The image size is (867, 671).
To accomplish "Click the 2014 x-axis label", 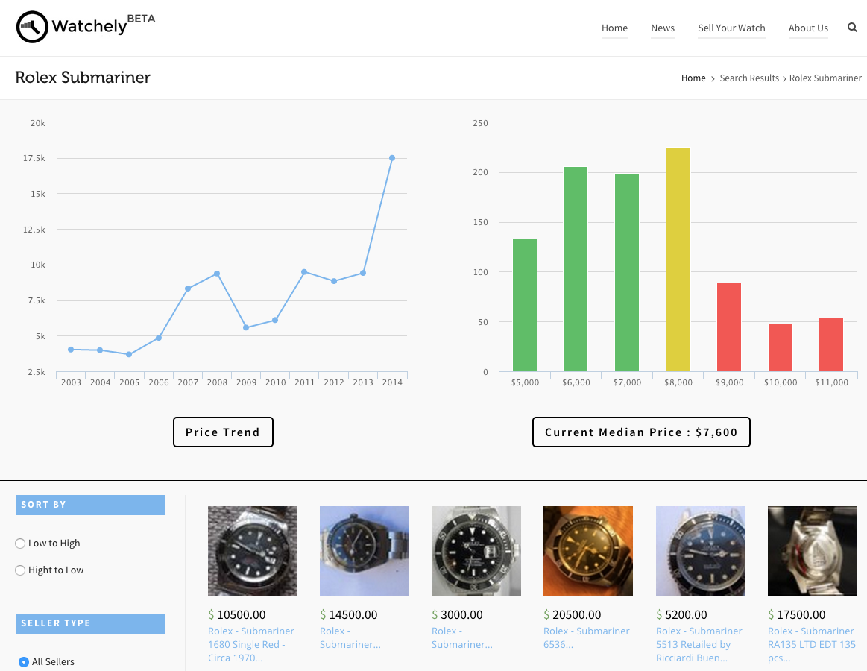I will [392, 382].
